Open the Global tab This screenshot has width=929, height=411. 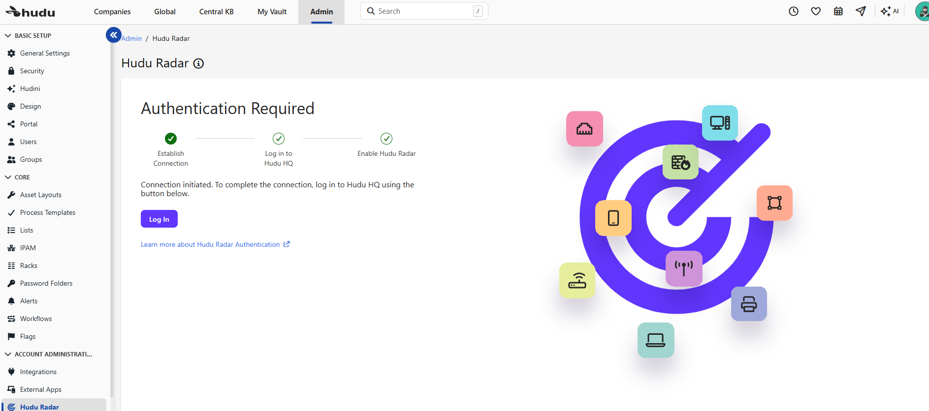point(165,12)
